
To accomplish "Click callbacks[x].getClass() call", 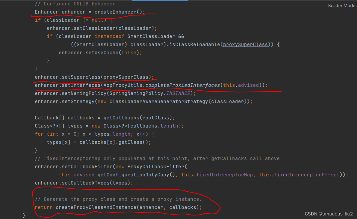I will click(114, 142).
